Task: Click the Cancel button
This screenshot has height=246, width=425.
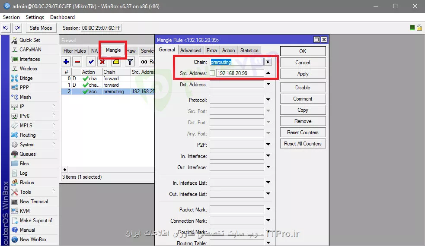Action: 303,63
